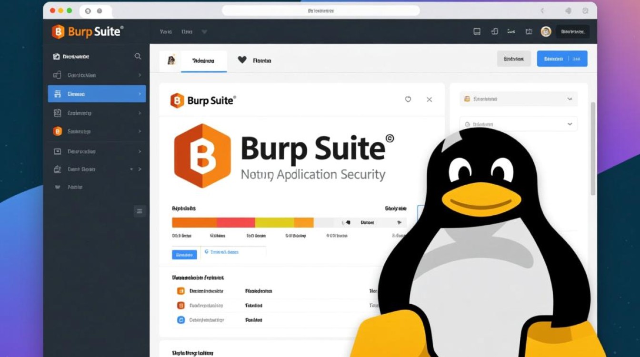Viewport: 640px width, 357px height.
Task: Select the orange Burp Suite scanner icon in sidebar
Action: pos(57,131)
